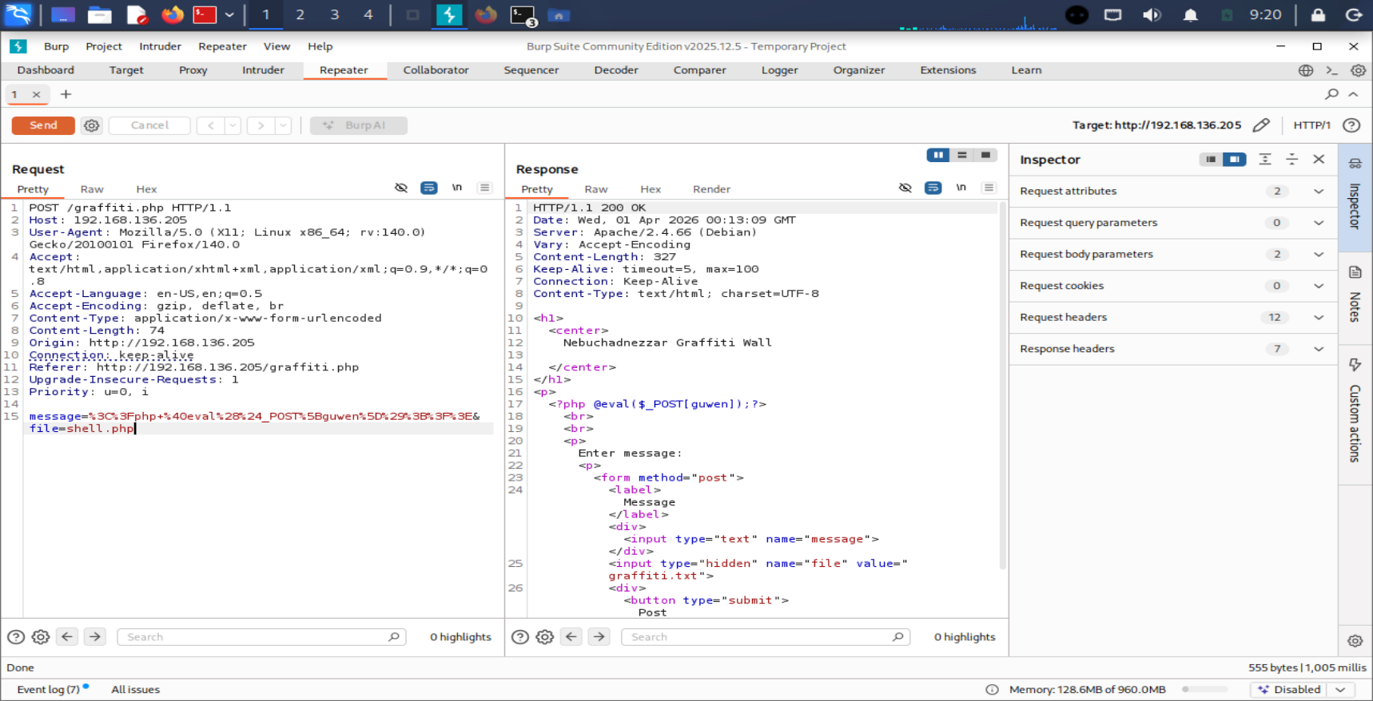1373x701 pixels.
Task: Open the Collaborator tab
Action: point(436,70)
